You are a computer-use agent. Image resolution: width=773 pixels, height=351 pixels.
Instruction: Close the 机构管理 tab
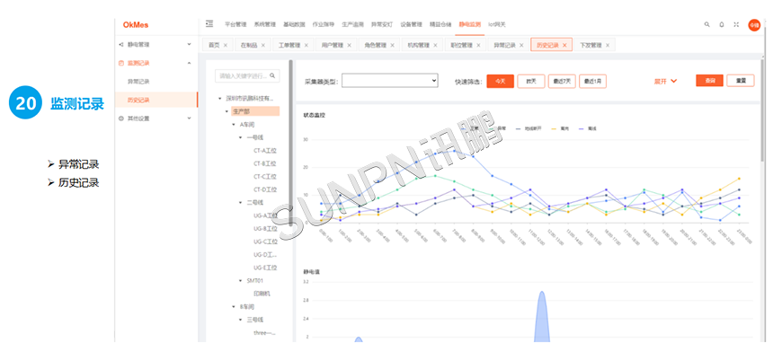(435, 45)
